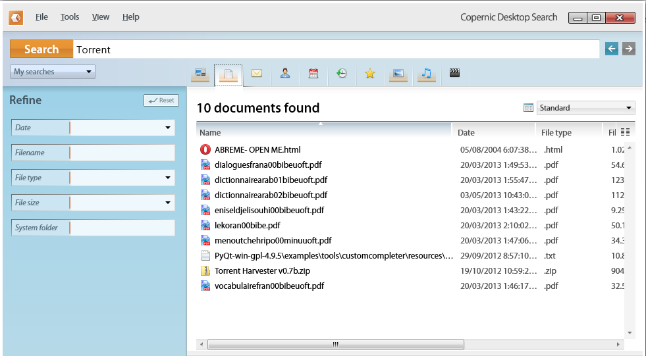Reset the refine filters
This screenshot has width=646, height=356.
[161, 100]
